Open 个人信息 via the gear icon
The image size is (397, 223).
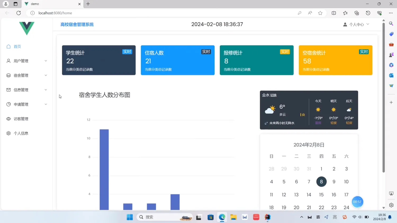(8, 133)
